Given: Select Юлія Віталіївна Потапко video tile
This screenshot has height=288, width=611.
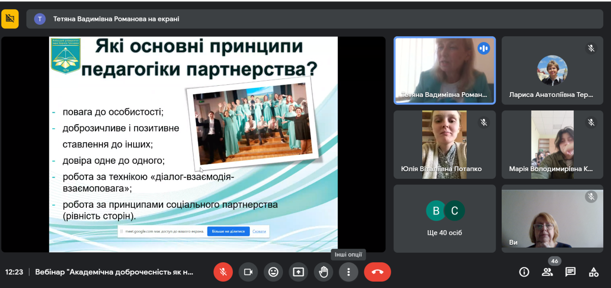Looking at the screenshot, I should point(444,144).
